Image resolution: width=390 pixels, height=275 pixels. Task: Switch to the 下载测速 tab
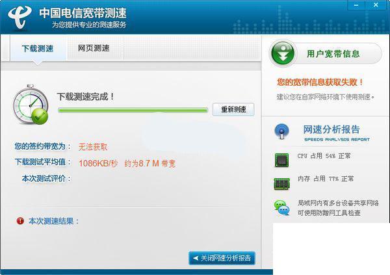tap(38, 49)
